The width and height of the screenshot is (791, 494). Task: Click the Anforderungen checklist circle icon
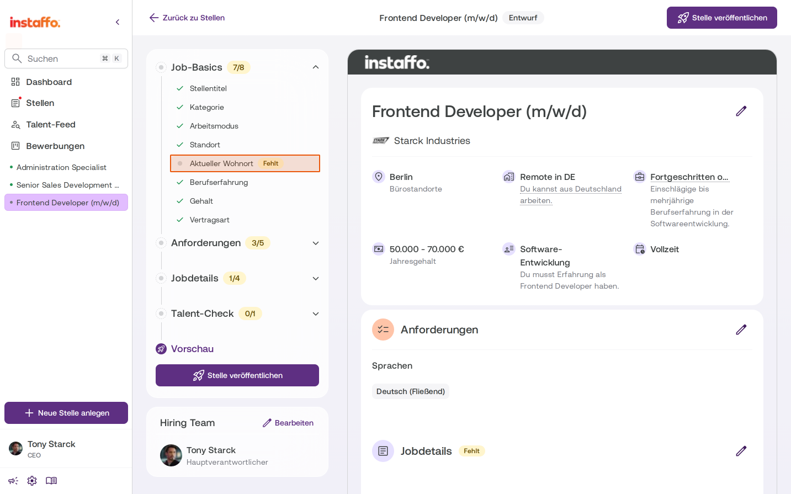pyautogui.click(x=383, y=330)
